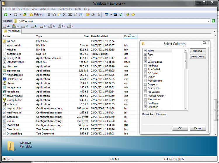Close the current tab with X

[x=214, y=31]
